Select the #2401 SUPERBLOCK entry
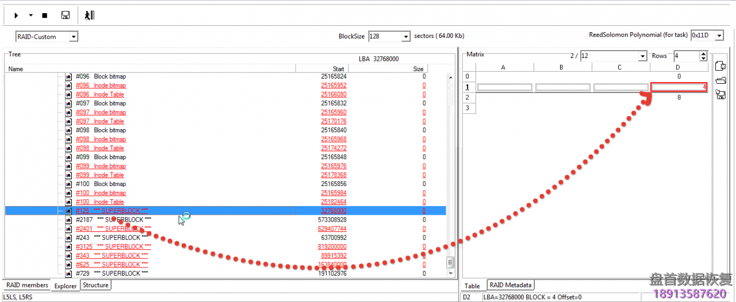The width and height of the screenshot is (736, 302). [x=113, y=229]
